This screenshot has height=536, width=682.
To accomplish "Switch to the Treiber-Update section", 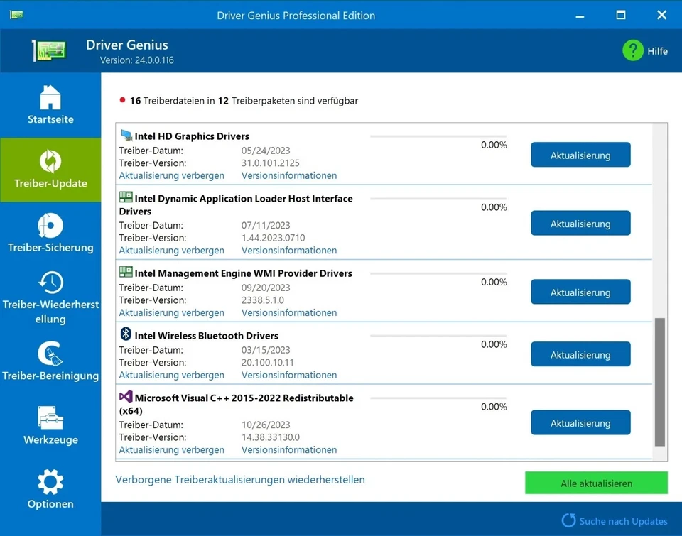I will pyautogui.click(x=50, y=169).
